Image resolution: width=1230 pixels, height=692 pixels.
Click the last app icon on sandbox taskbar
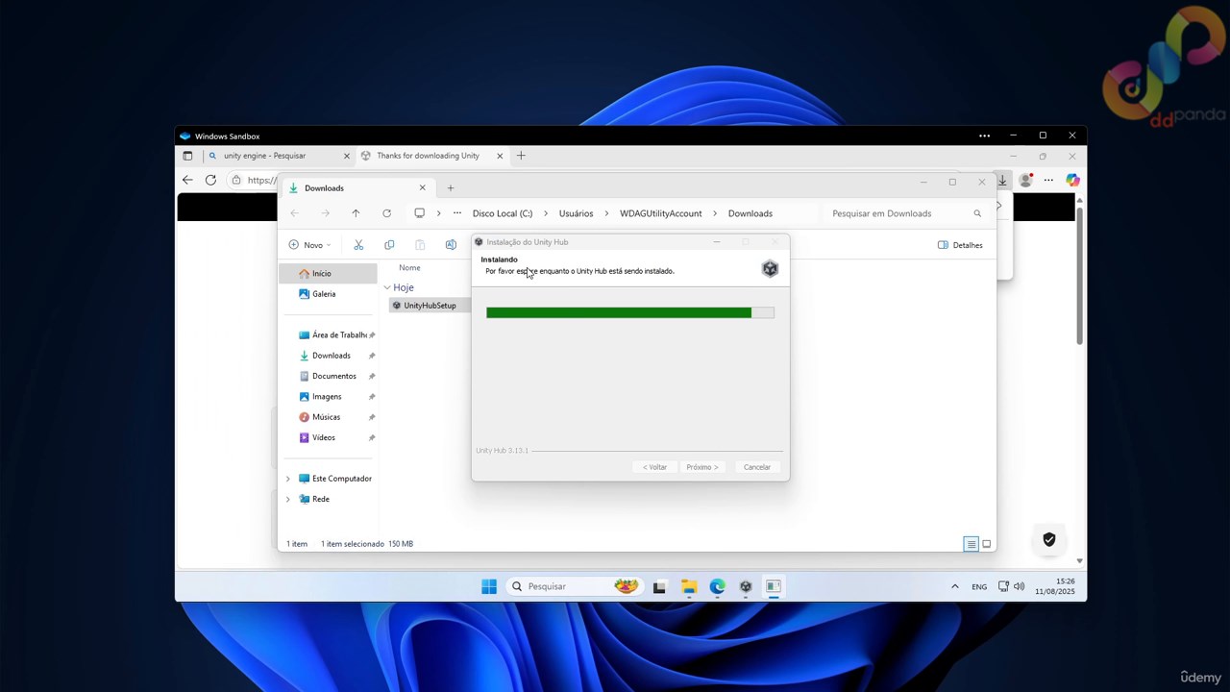pos(774,586)
